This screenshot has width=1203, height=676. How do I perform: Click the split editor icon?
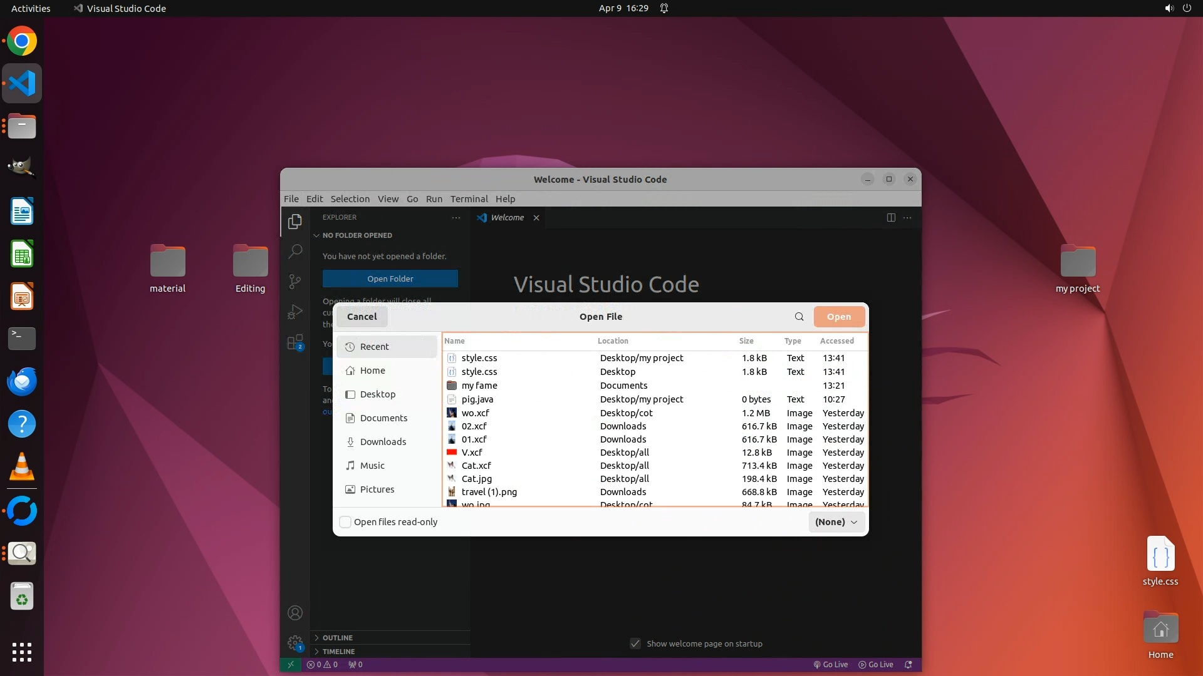(x=891, y=217)
